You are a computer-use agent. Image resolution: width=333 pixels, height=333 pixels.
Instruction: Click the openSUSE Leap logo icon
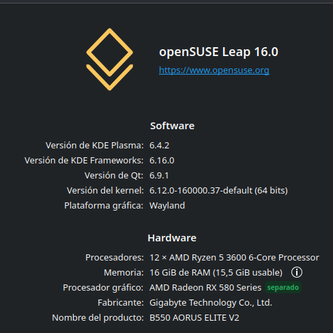pyautogui.click(x=110, y=59)
